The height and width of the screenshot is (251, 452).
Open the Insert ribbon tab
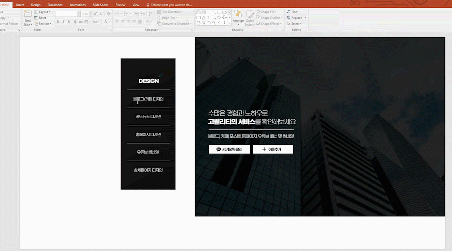pyautogui.click(x=20, y=5)
